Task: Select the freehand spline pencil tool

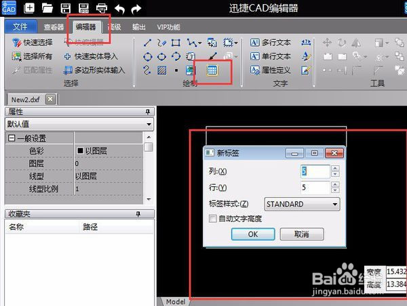Action: coord(161,43)
